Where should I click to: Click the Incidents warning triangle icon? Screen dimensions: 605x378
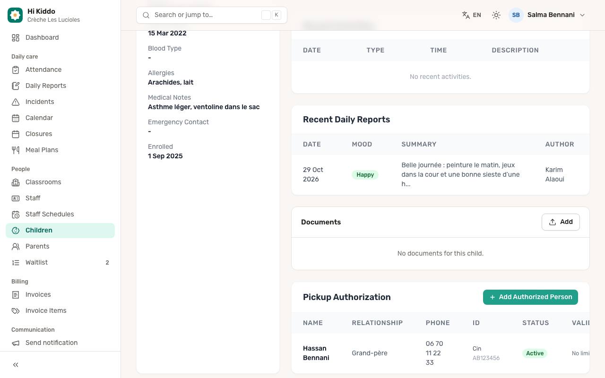point(16,102)
